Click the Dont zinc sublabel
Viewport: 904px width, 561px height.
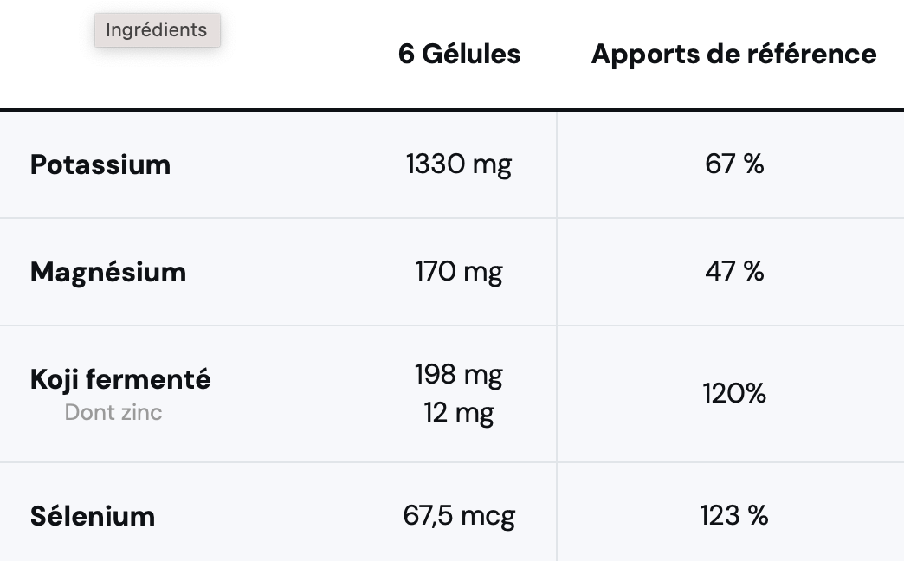(113, 412)
